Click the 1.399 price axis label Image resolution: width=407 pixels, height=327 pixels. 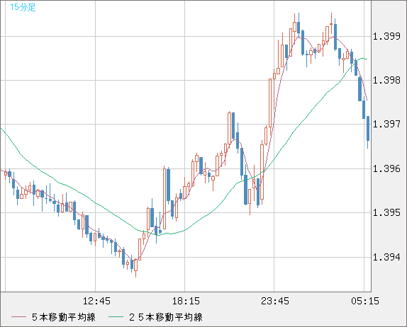[386, 36]
